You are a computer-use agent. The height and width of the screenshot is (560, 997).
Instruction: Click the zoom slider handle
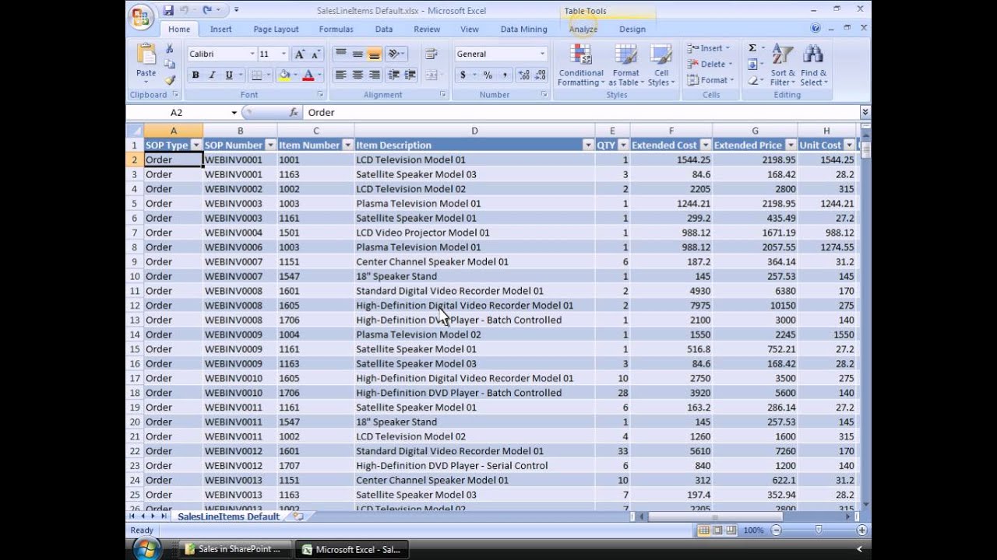click(818, 530)
